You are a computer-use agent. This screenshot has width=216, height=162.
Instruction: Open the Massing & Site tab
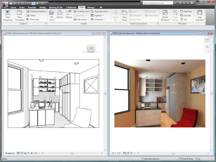55,7
